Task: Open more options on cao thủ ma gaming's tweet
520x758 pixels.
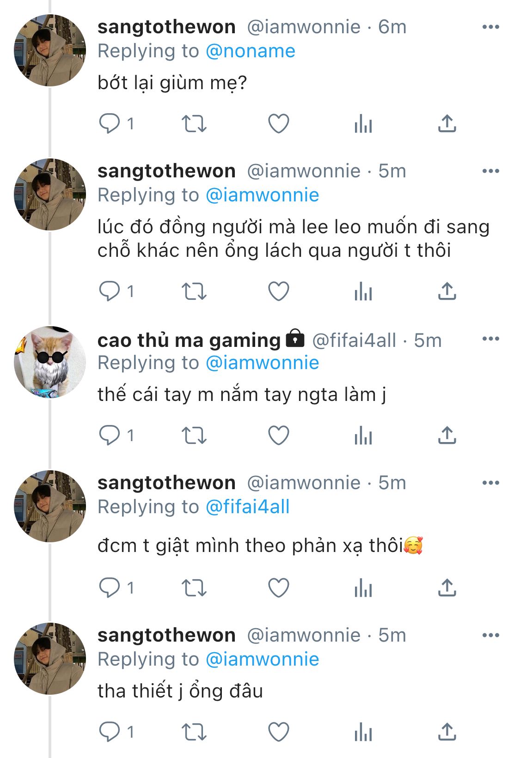Action: (x=490, y=339)
